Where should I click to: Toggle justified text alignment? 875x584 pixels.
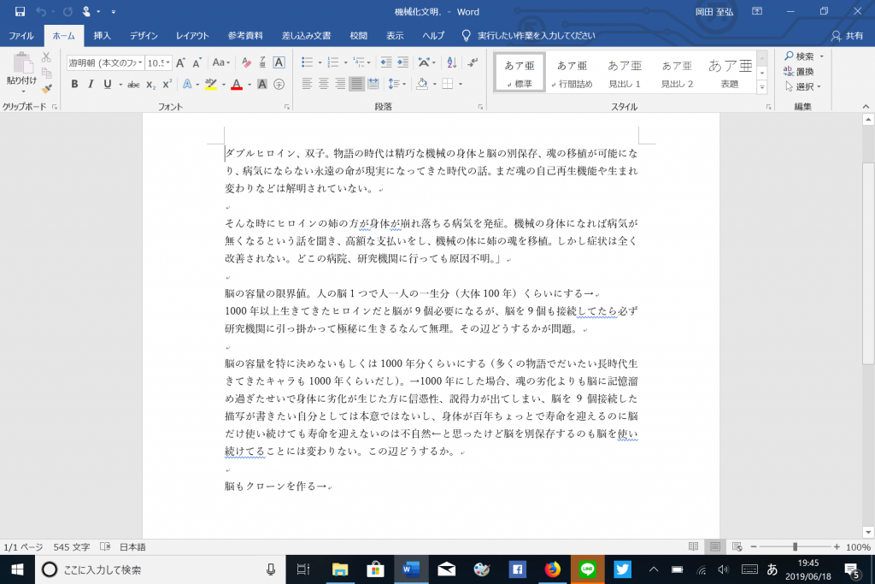point(356,85)
